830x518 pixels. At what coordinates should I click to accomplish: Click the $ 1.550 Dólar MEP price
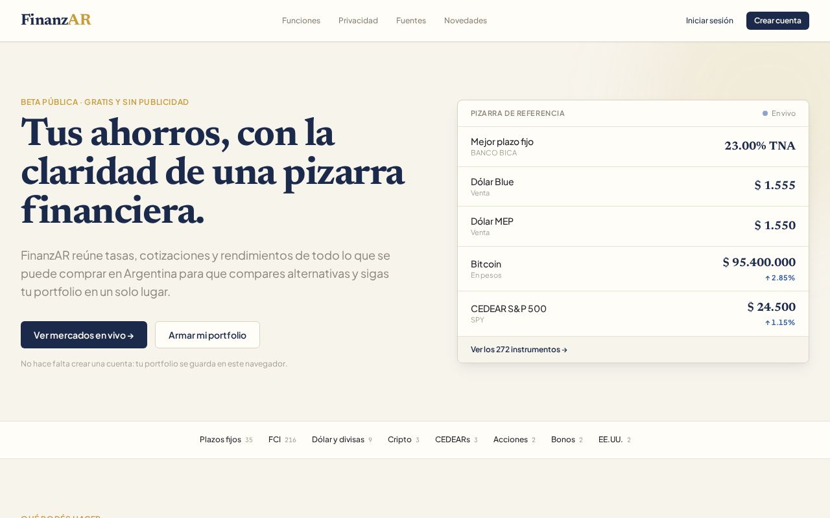[x=775, y=226]
